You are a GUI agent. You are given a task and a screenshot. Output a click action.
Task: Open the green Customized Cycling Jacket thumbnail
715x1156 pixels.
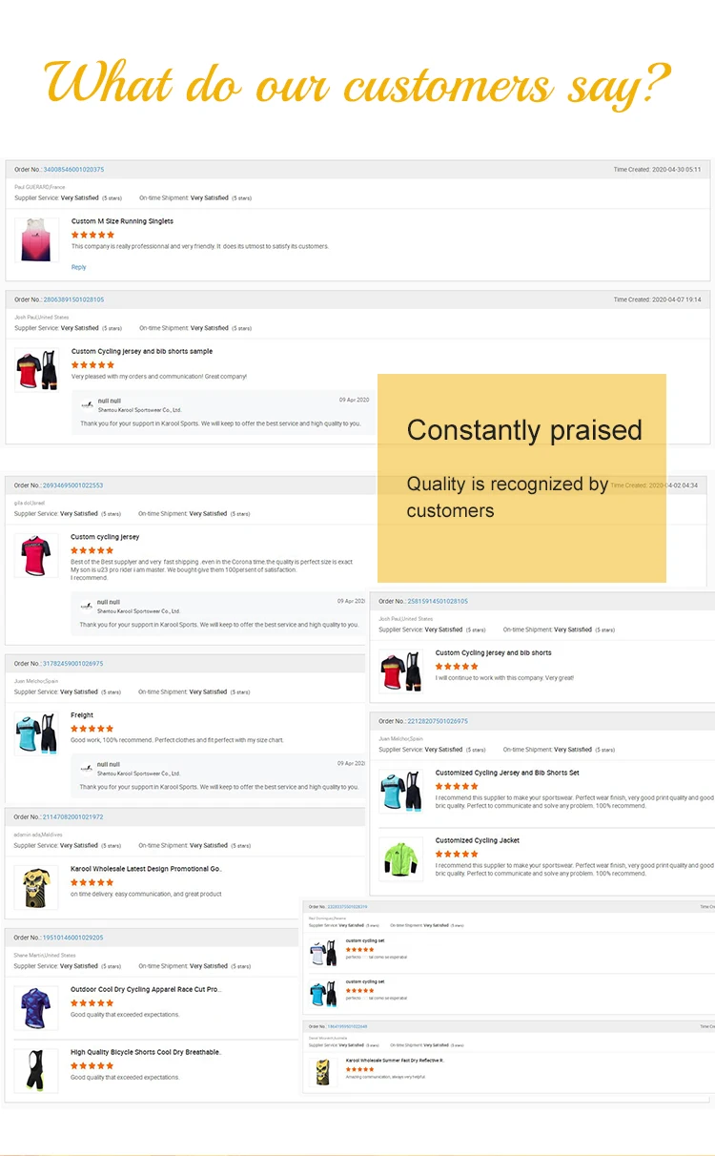(400, 859)
